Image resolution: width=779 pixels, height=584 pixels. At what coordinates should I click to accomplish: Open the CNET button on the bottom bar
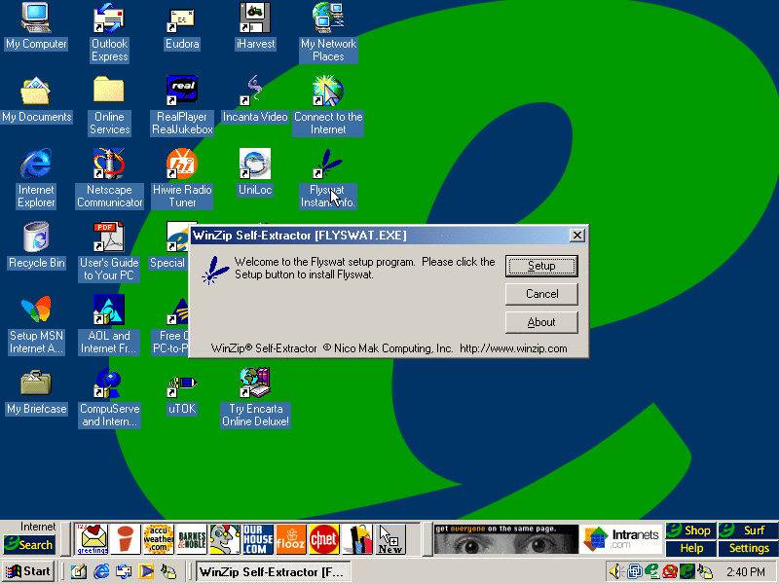(323, 538)
